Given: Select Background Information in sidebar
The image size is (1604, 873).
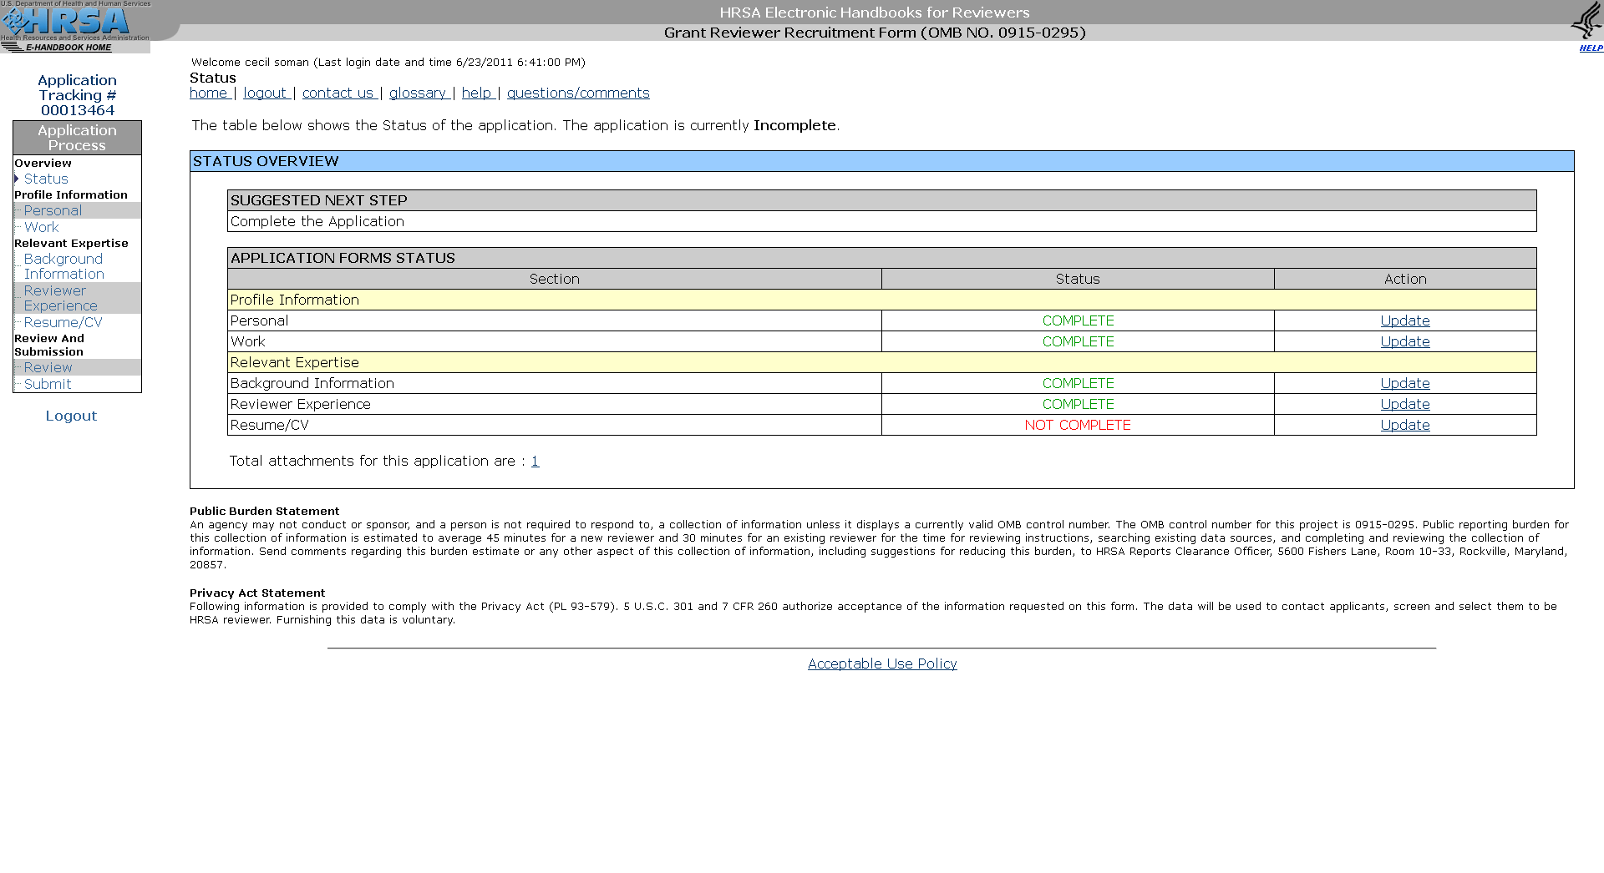Looking at the screenshot, I should click(63, 266).
